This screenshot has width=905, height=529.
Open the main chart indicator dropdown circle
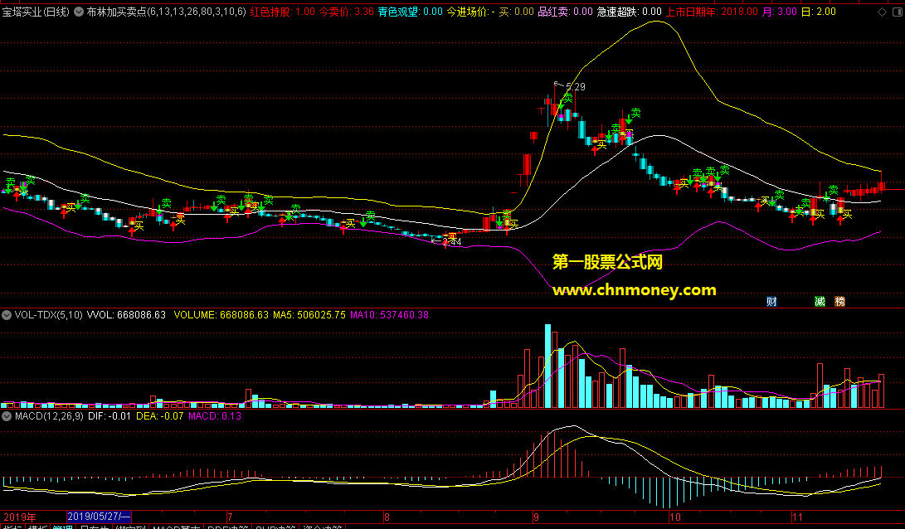pos(79,12)
